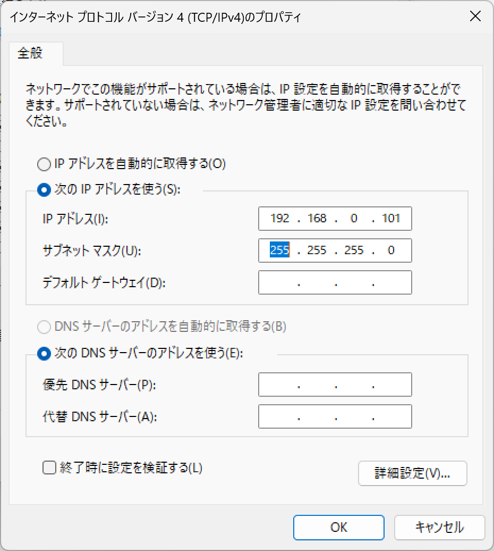
Task: Close the TCP/IPv4 properties dialog
Action: coord(475,16)
